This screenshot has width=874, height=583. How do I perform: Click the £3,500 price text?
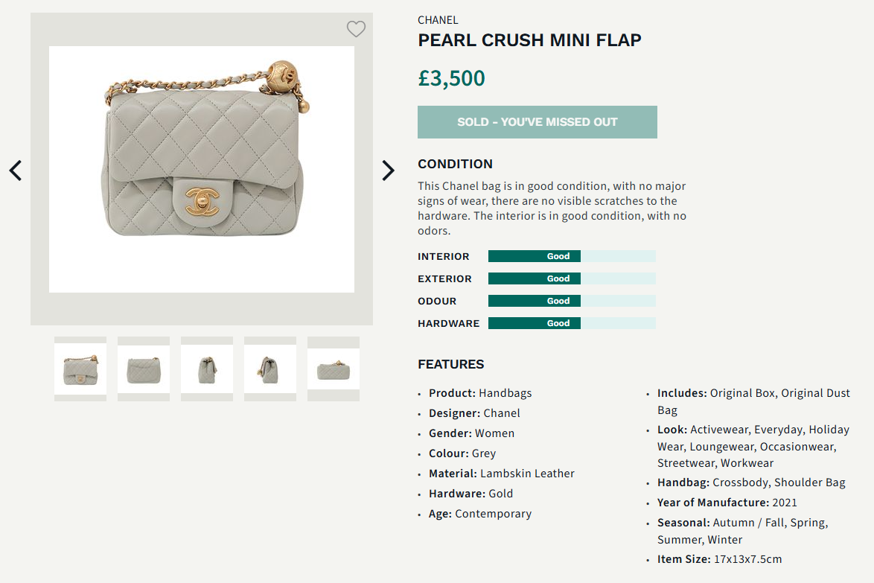[453, 77]
